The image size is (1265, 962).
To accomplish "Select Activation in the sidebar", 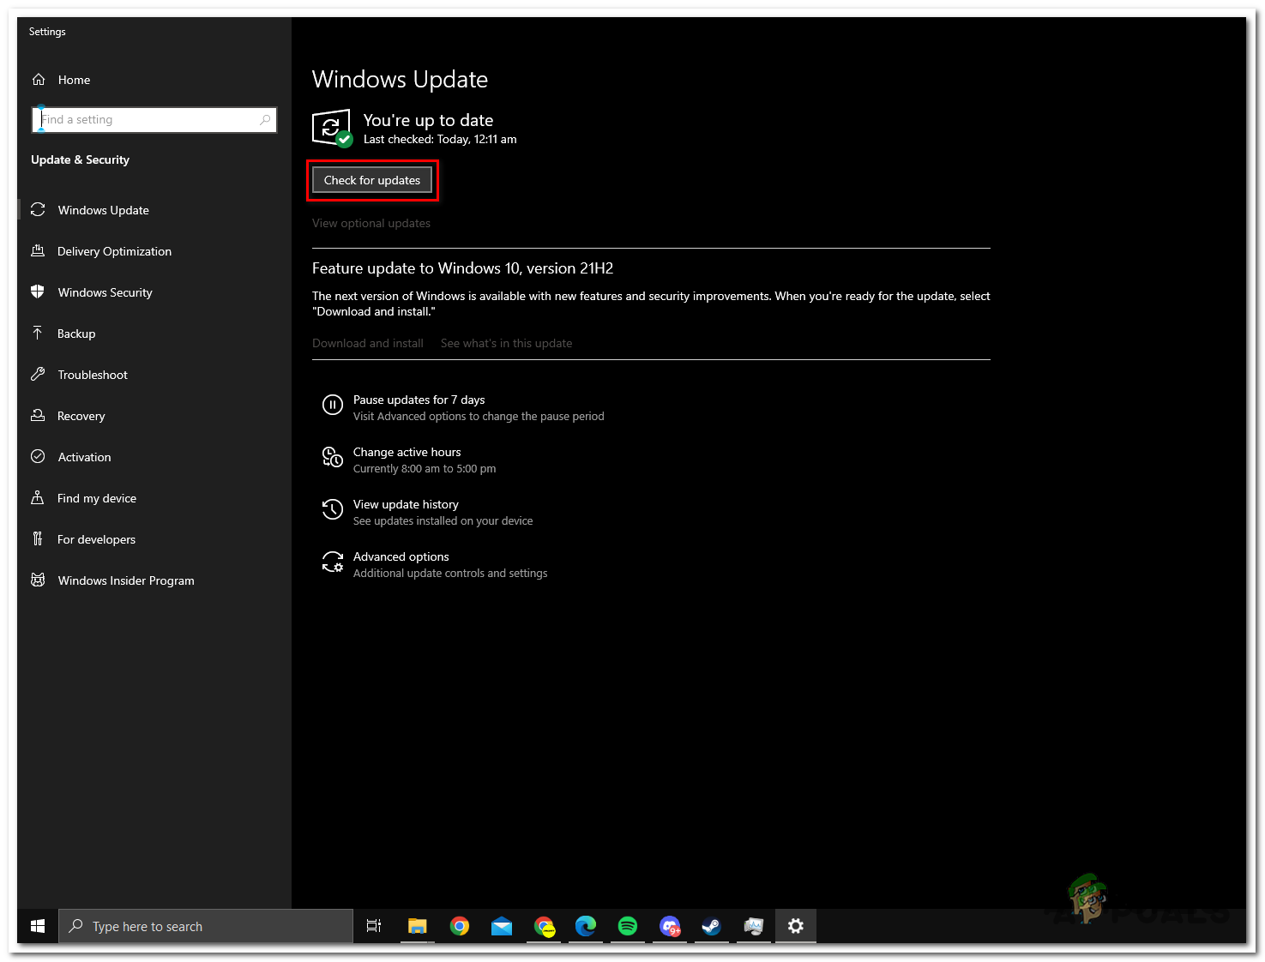I will (x=84, y=457).
